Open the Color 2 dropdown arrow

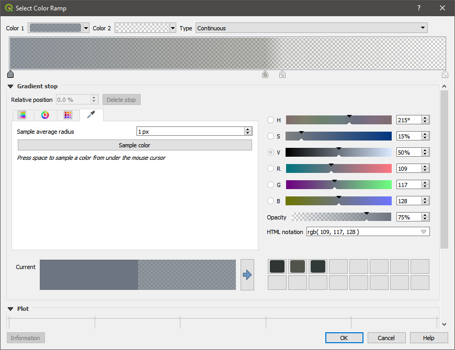tap(173, 28)
